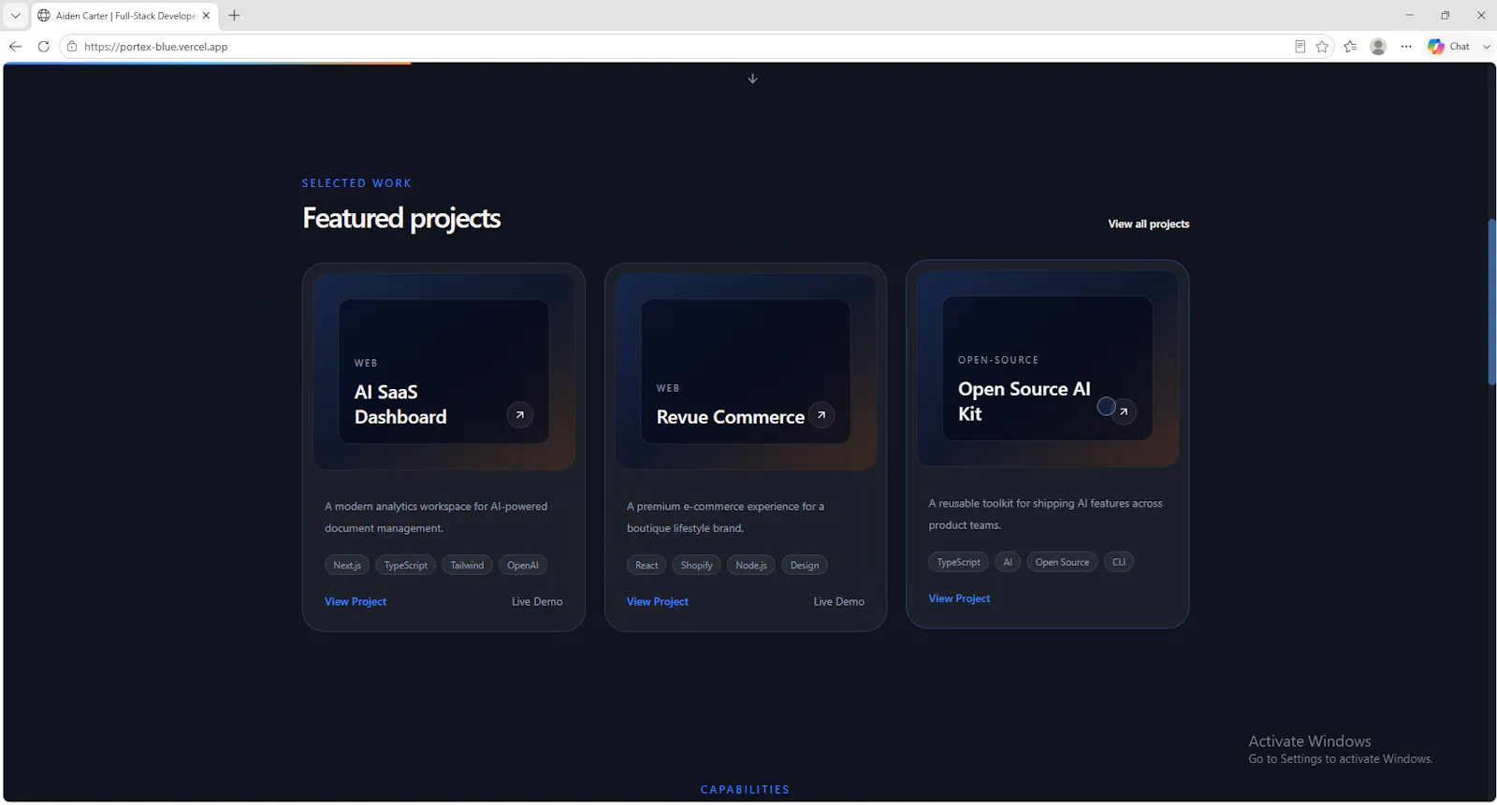This screenshot has width=1497, height=805.
Task: Reload the page with the refresh icon
Action: click(43, 46)
